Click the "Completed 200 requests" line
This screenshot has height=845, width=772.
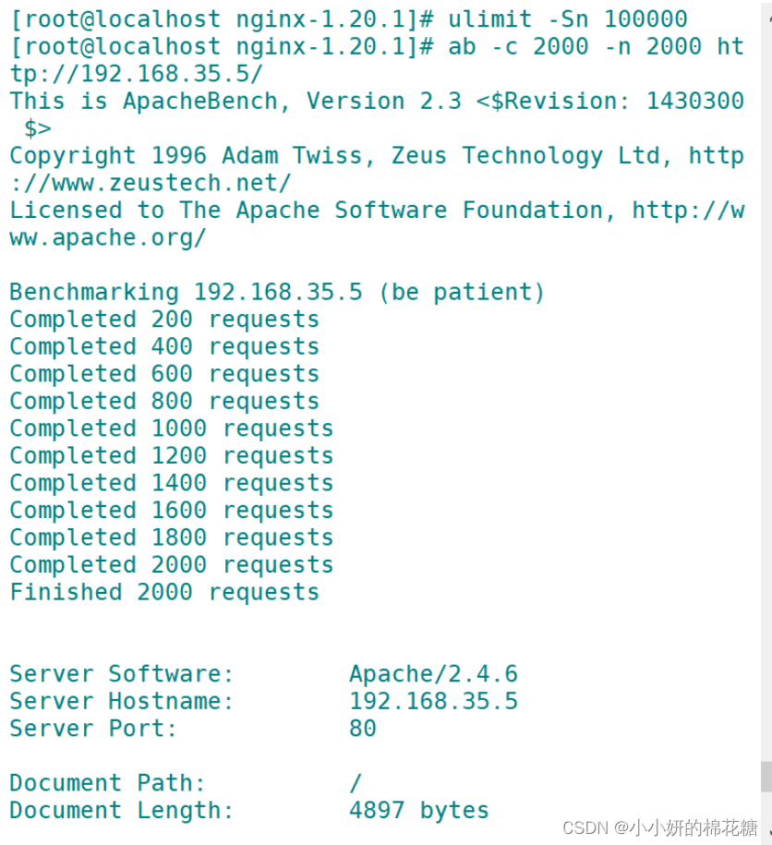(x=164, y=320)
